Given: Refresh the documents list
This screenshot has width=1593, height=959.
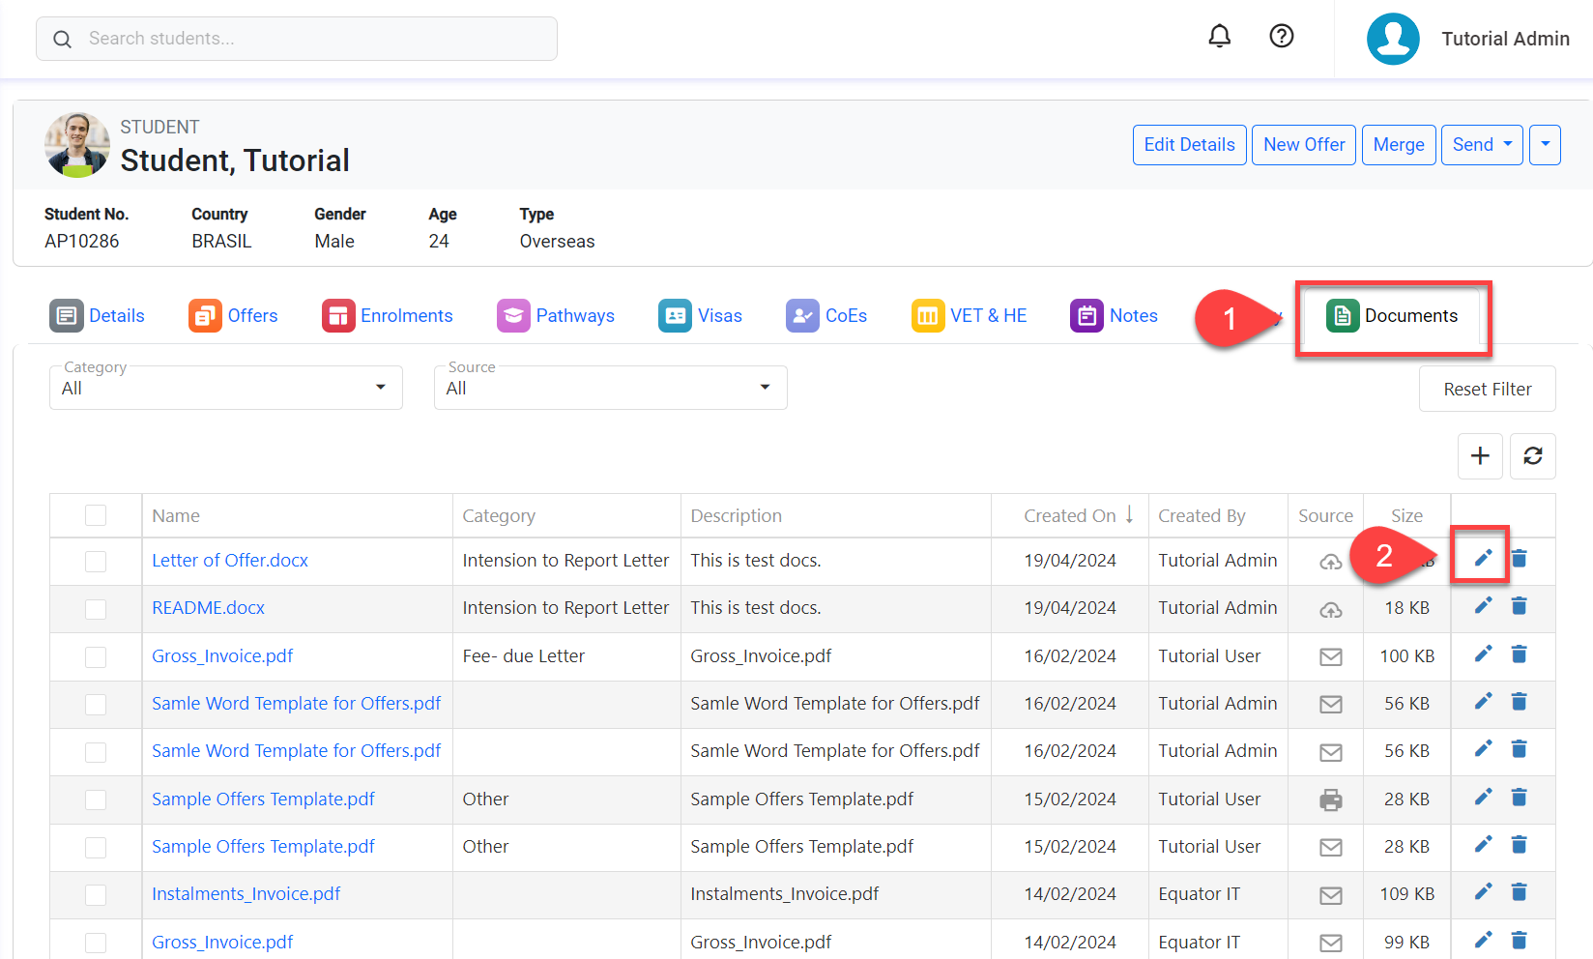Looking at the screenshot, I should coord(1532,456).
